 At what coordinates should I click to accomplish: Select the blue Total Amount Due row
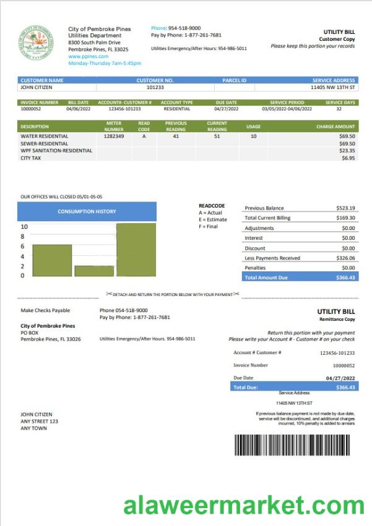coord(300,278)
